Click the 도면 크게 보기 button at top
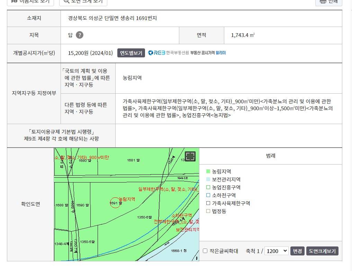The width and height of the screenshot is (352, 271). tap(83, 2)
